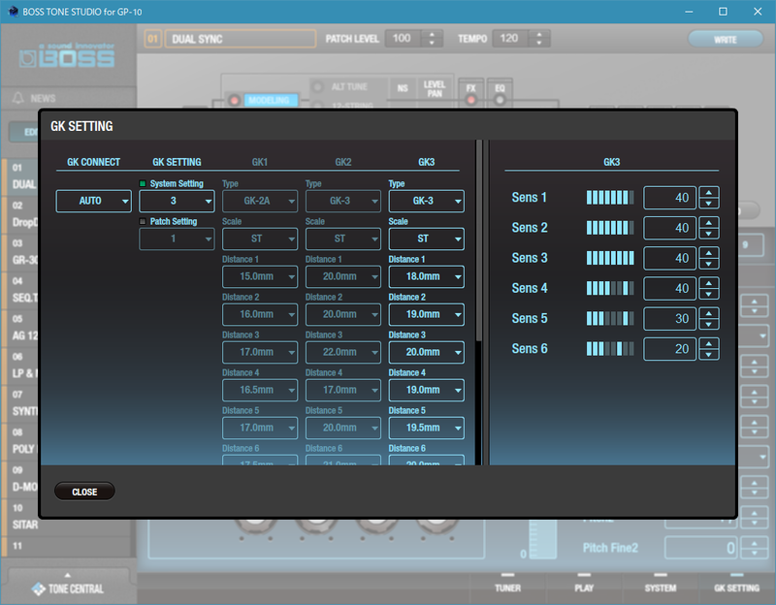Toggle the EQ block power indicator
This screenshot has width=776, height=605.
point(500,100)
